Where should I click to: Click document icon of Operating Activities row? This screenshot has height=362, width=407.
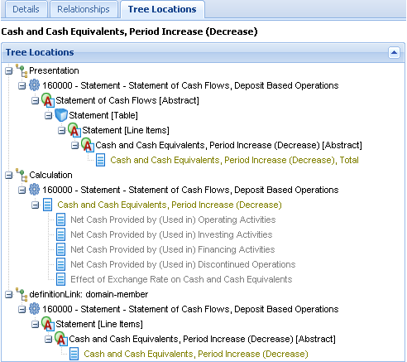pos(60,220)
